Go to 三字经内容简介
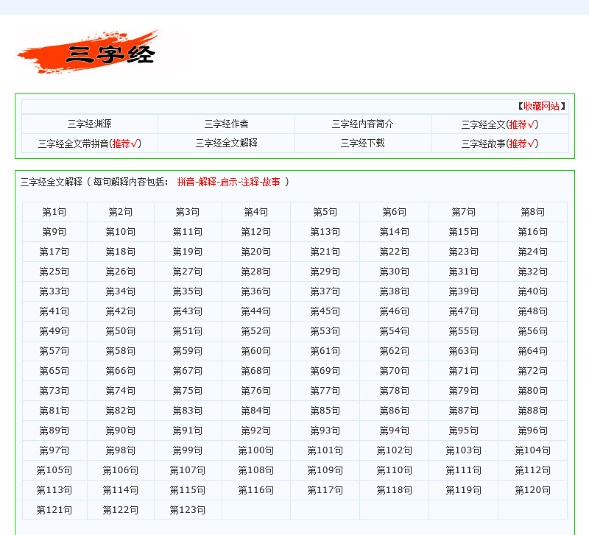 362,124
